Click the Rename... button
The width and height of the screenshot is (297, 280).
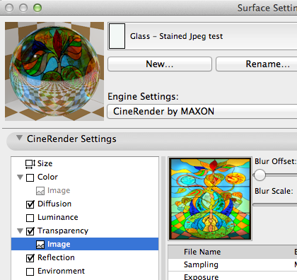click(x=257, y=64)
